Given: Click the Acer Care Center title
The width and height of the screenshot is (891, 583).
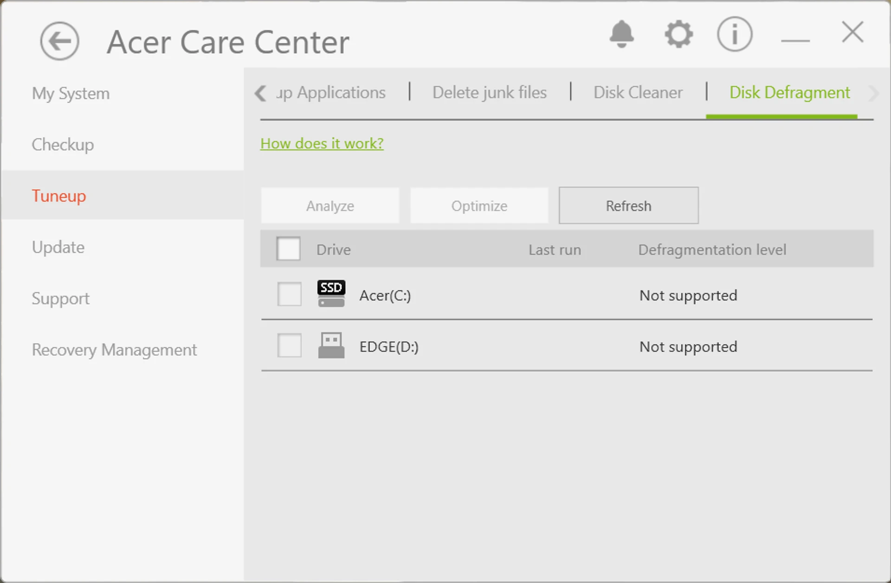Looking at the screenshot, I should coord(228,42).
